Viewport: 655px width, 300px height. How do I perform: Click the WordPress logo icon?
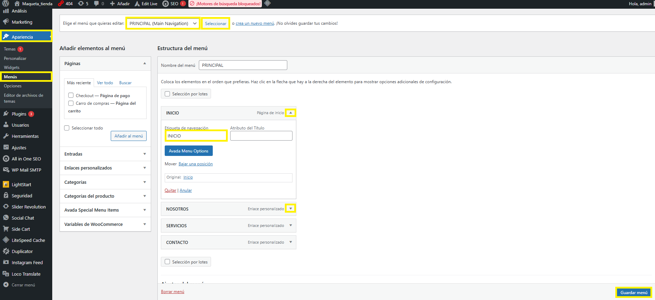tap(6, 3)
